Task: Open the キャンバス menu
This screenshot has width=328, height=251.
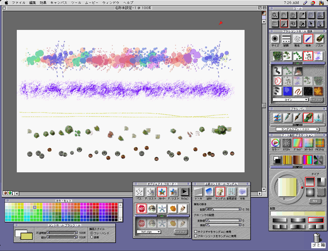Action: coord(58,2)
